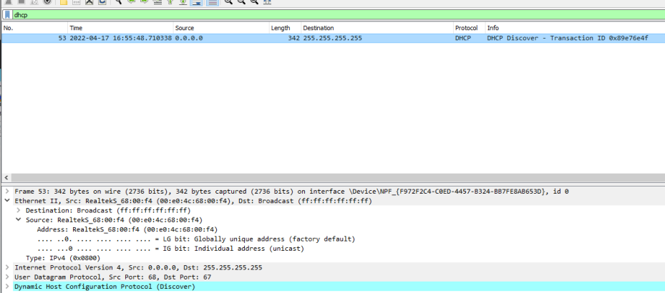Open the capture options gear icon
Image resolution: width=665 pixels, height=293 pixels.
coord(48,2)
